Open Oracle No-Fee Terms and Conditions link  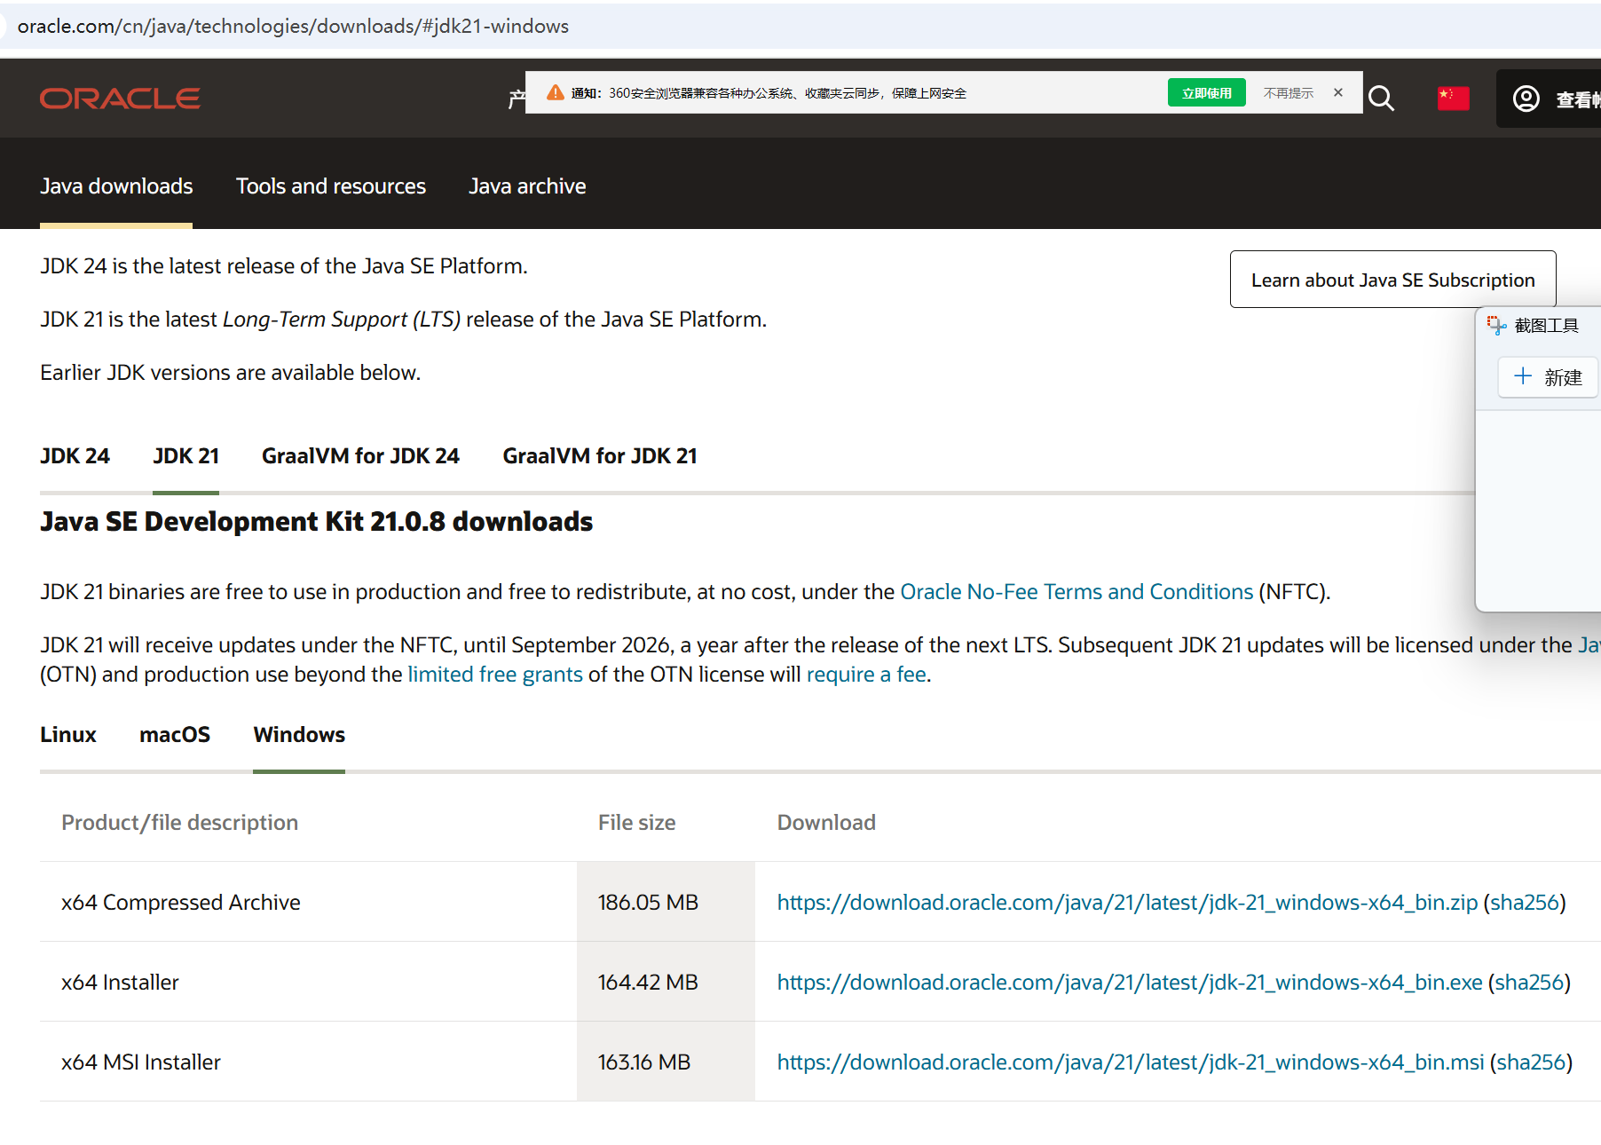[1077, 592]
